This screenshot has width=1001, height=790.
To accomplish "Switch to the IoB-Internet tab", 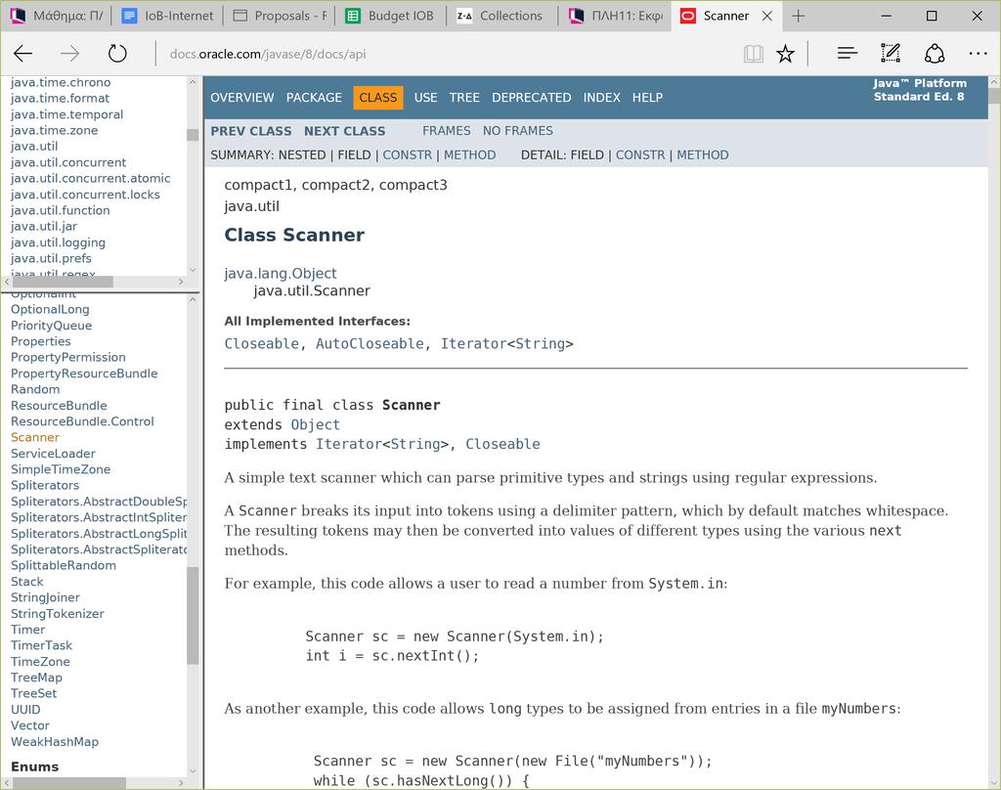I will [x=168, y=16].
